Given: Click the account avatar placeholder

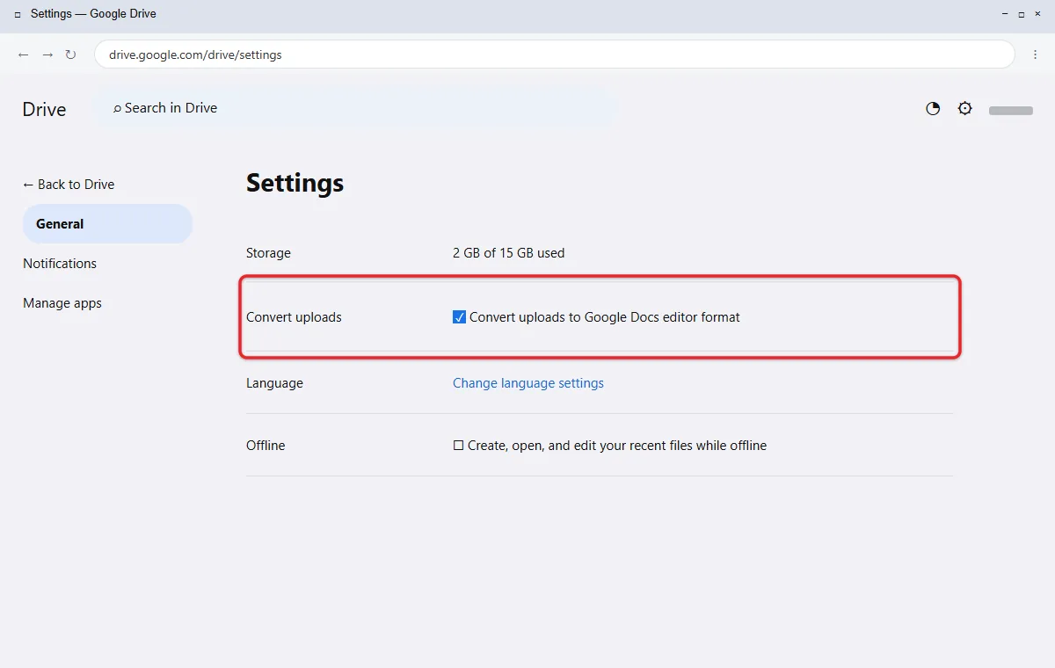Looking at the screenshot, I should pyautogui.click(x=1011, y=111).
